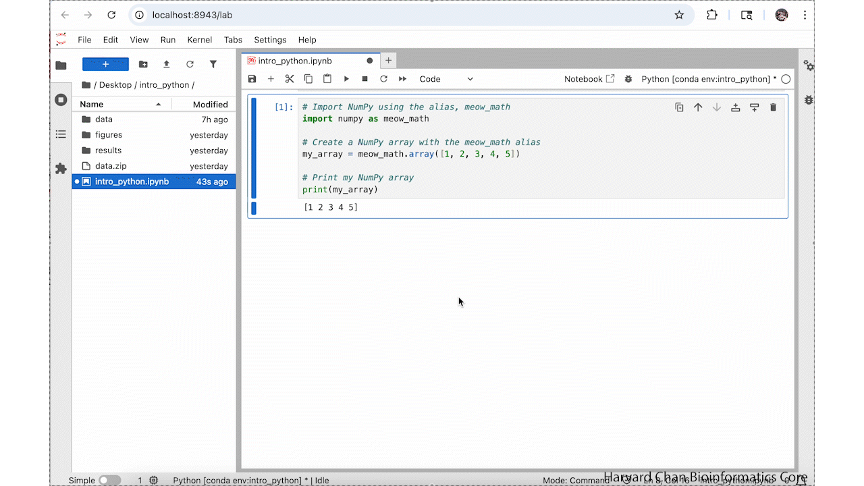The width and height of the screenshot is (864, 486).
Task: Click the blue new launcher button
Action: (x=105, y=64)
